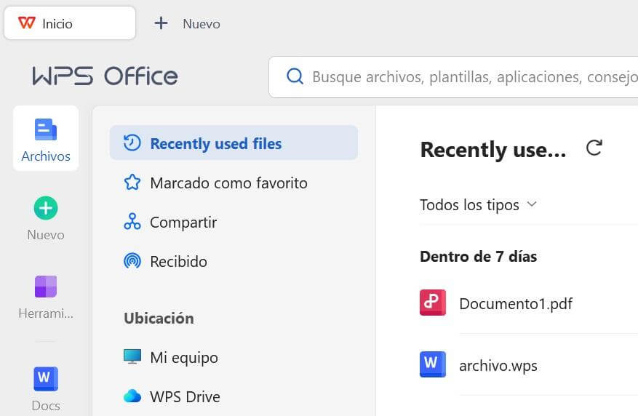
Task: Click the Mi equipo monitor icon
Action: [x=132, y=356]
